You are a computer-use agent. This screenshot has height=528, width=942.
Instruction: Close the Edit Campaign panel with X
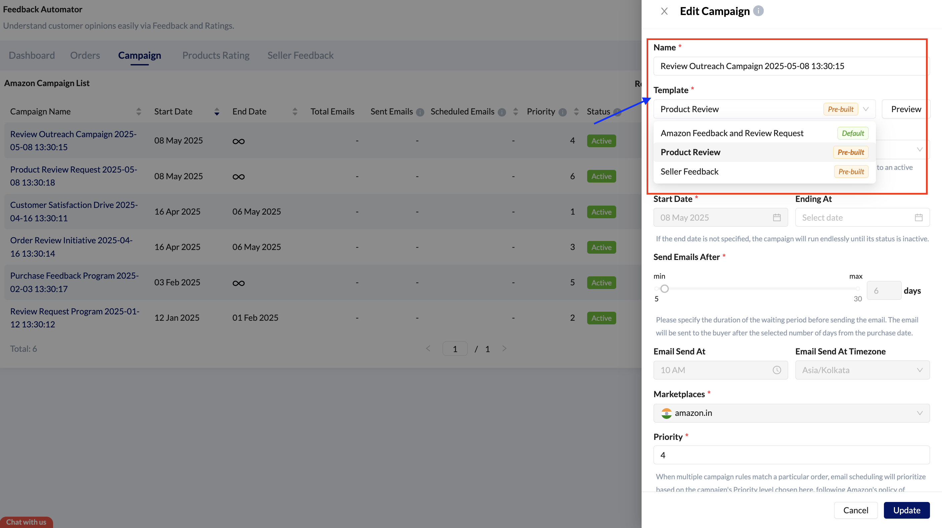pyautogui.click(x=664, y=11)
